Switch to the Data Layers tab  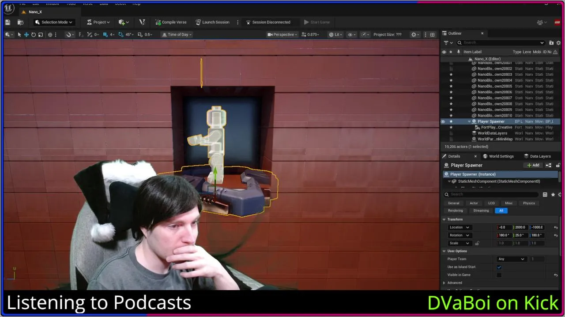click(537, 156)
